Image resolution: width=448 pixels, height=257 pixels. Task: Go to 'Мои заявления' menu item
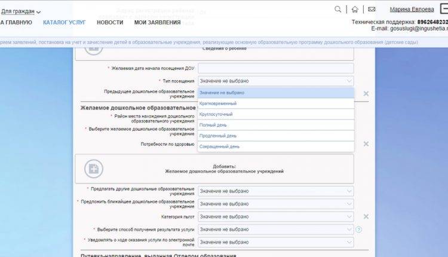pyautogui.click(x=157, y=23)
